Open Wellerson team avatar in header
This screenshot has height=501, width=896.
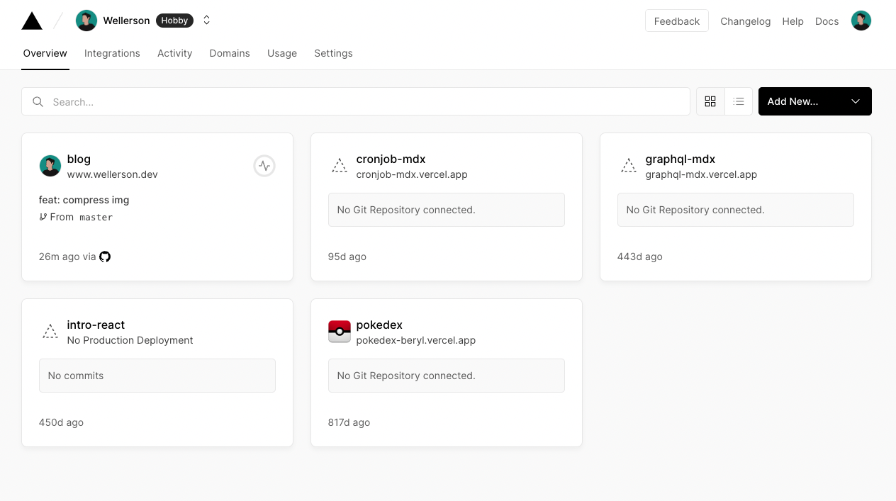coord(86,21)
